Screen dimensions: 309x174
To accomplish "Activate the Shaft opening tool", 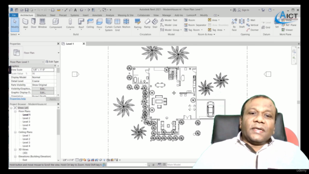I will click(242, 24).
